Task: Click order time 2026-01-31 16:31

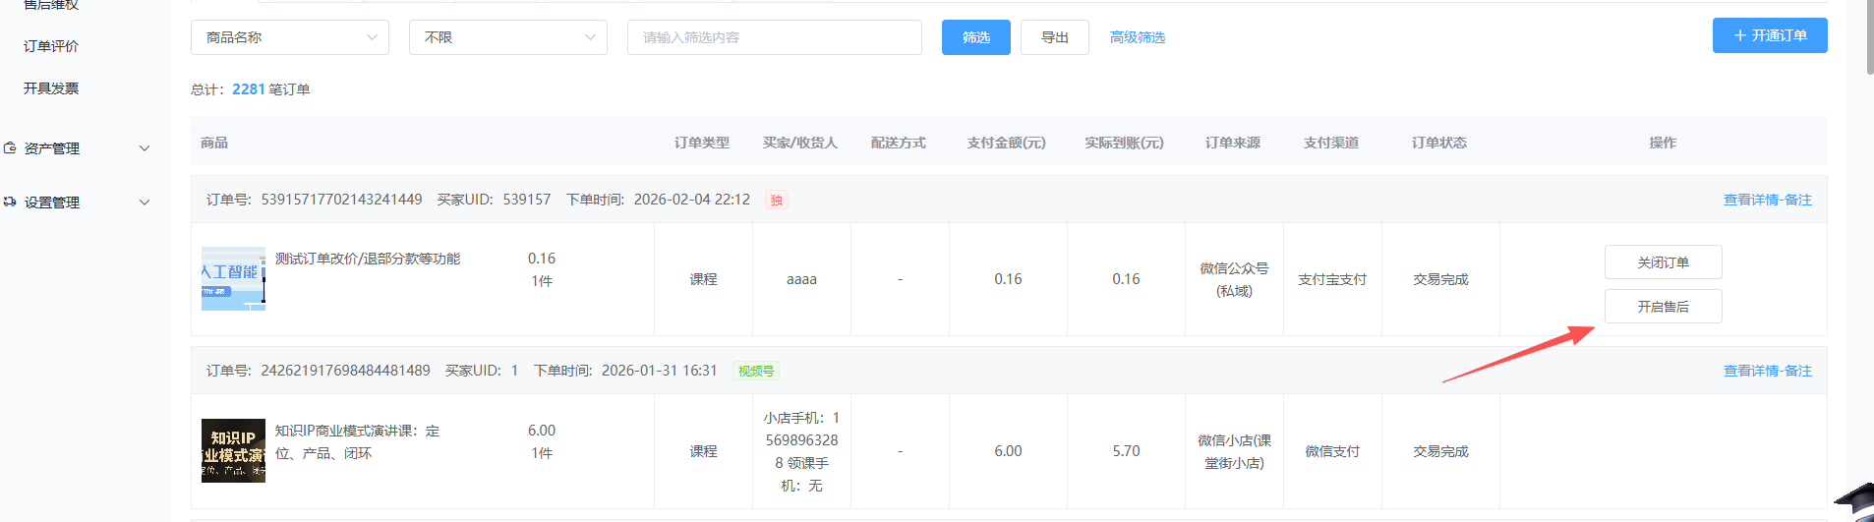Action: (660, 371)
